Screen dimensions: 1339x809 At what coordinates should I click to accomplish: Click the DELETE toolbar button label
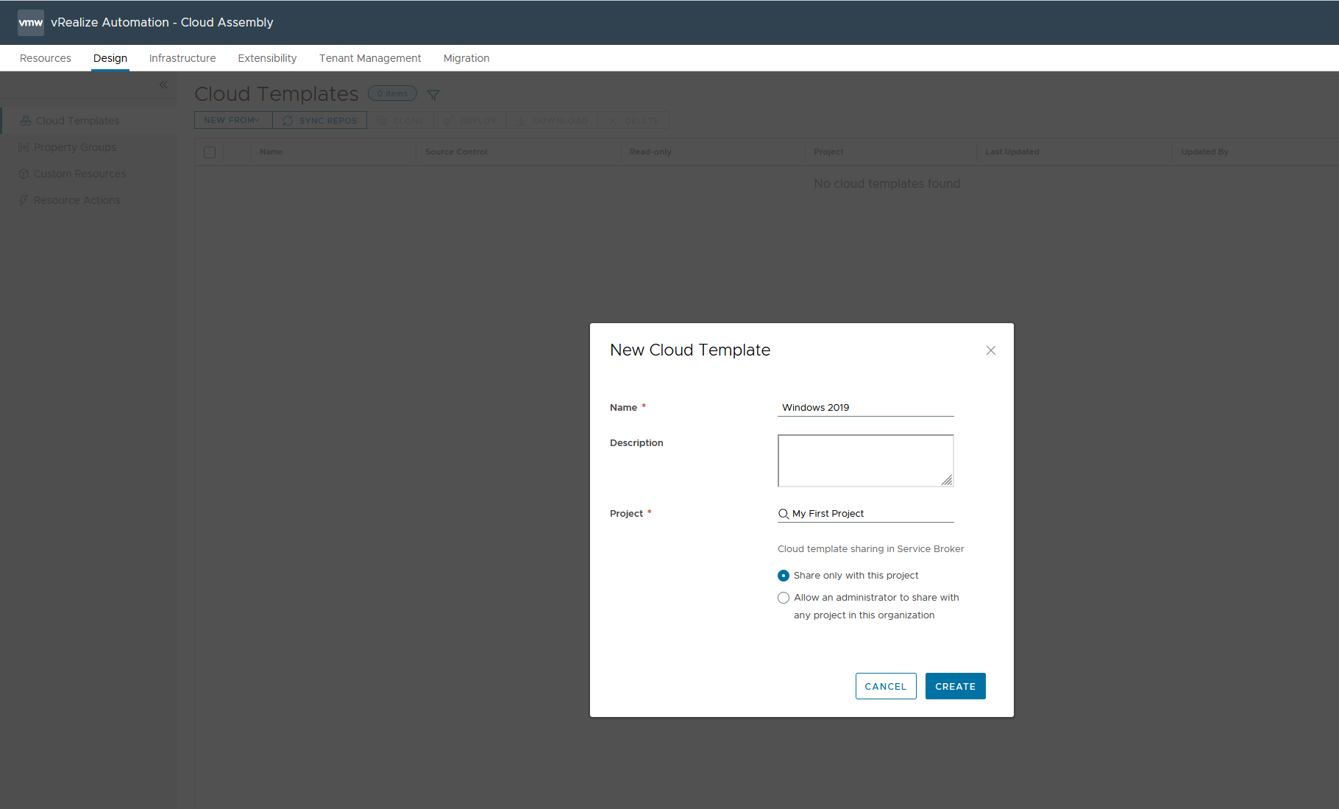[x=642, y=121]
